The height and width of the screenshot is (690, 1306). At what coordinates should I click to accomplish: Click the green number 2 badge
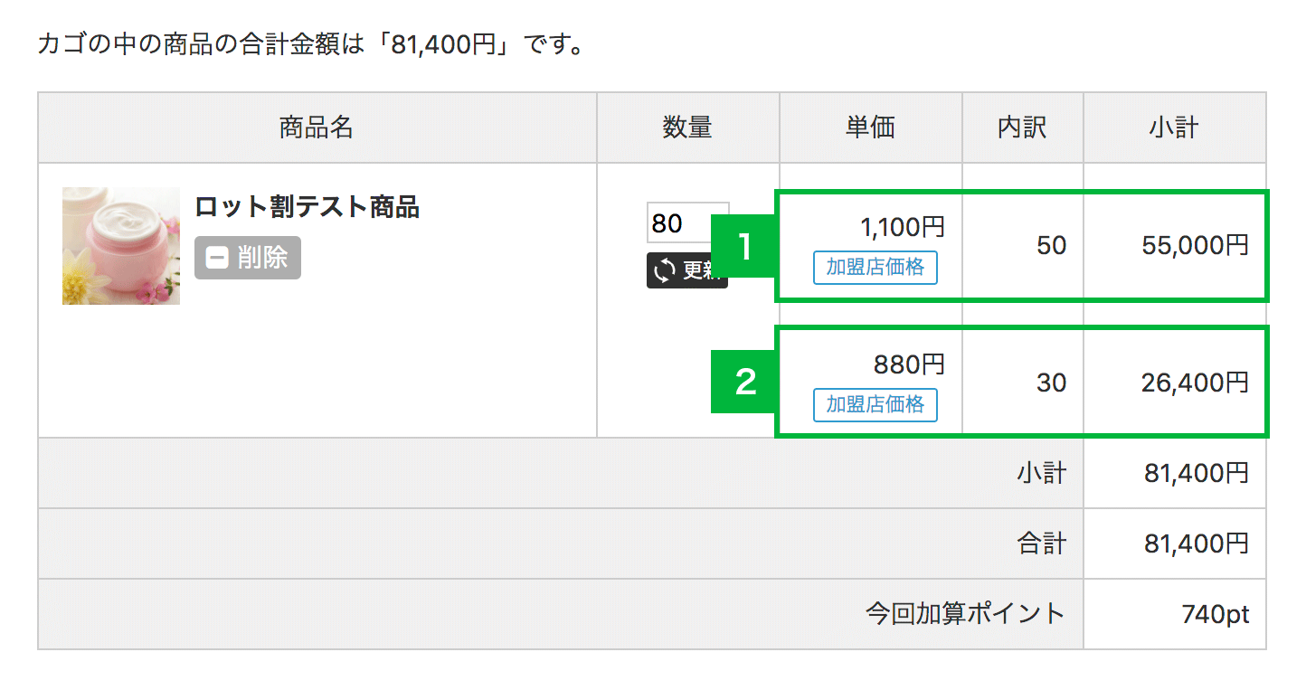[x=743, y=383]
